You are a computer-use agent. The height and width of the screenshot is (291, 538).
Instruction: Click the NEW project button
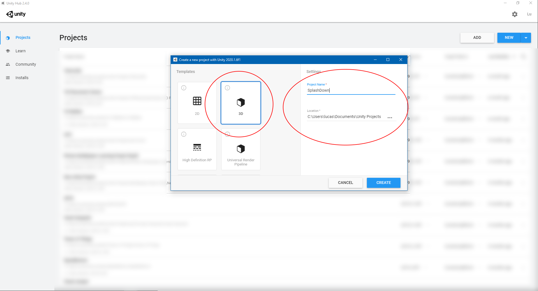(509, 38)
